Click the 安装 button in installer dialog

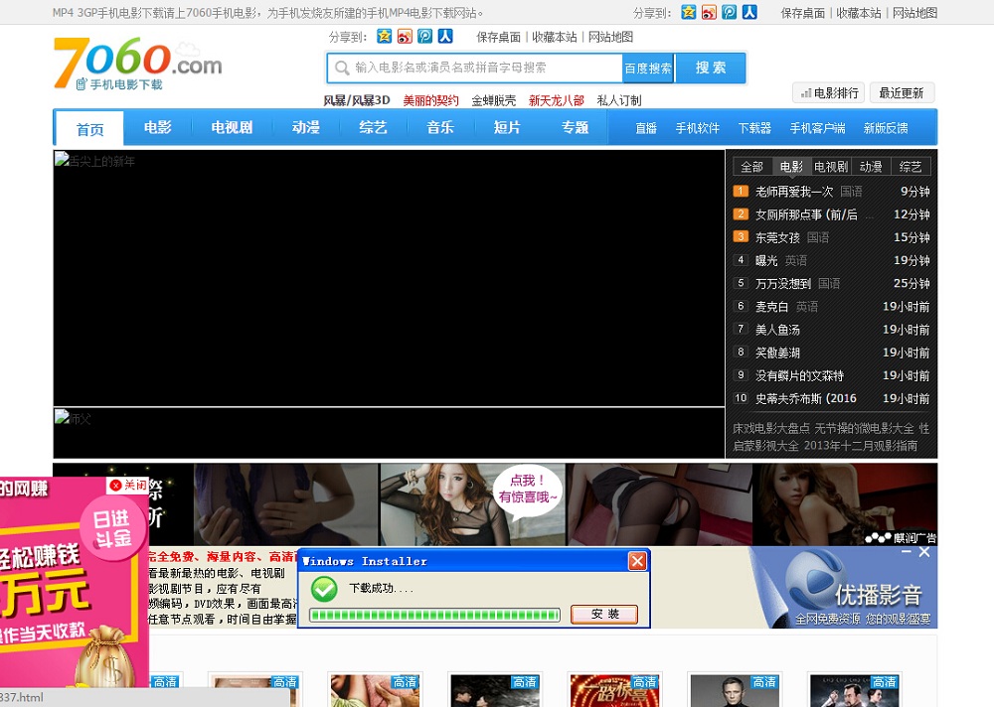[604, 614]
